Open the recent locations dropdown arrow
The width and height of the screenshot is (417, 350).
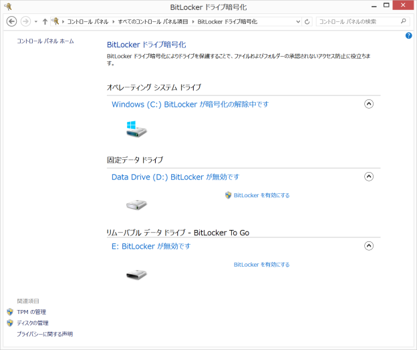pyautogui.click(x=36, y=22)
